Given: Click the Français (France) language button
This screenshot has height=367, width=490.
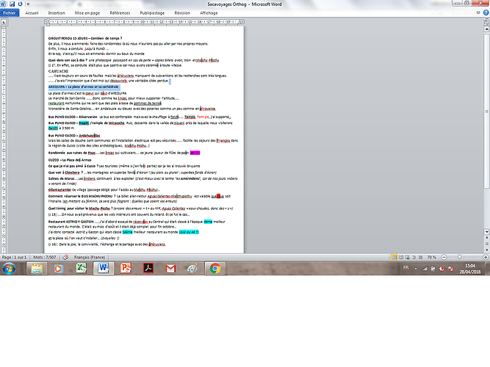Looking at the screenshot, I should tap(90, 257).
